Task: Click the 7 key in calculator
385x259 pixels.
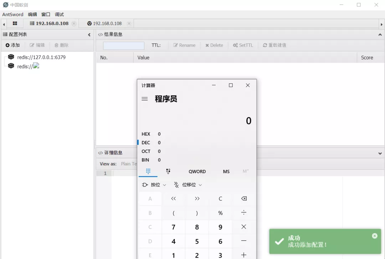Action: pos(173,227)
